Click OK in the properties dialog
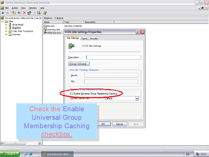This screenshot has width=209, height=157. [104, 124]
